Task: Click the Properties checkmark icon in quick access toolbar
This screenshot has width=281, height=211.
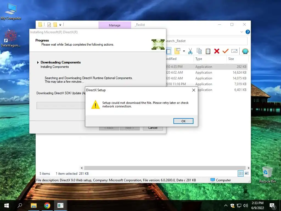Action: [x=49, y=25]
